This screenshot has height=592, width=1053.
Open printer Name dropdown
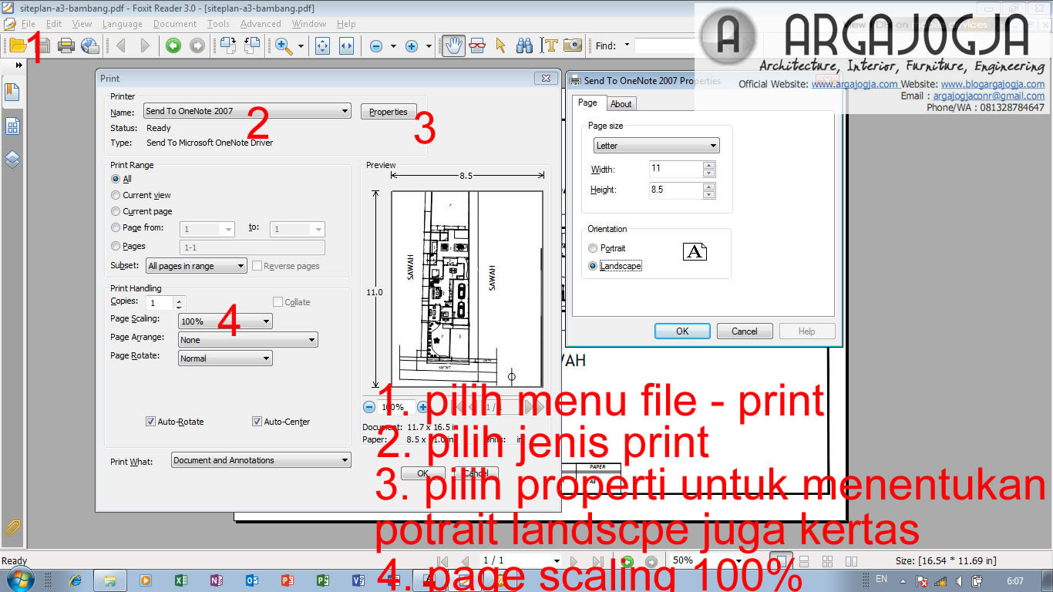click(x=247, y=111)
